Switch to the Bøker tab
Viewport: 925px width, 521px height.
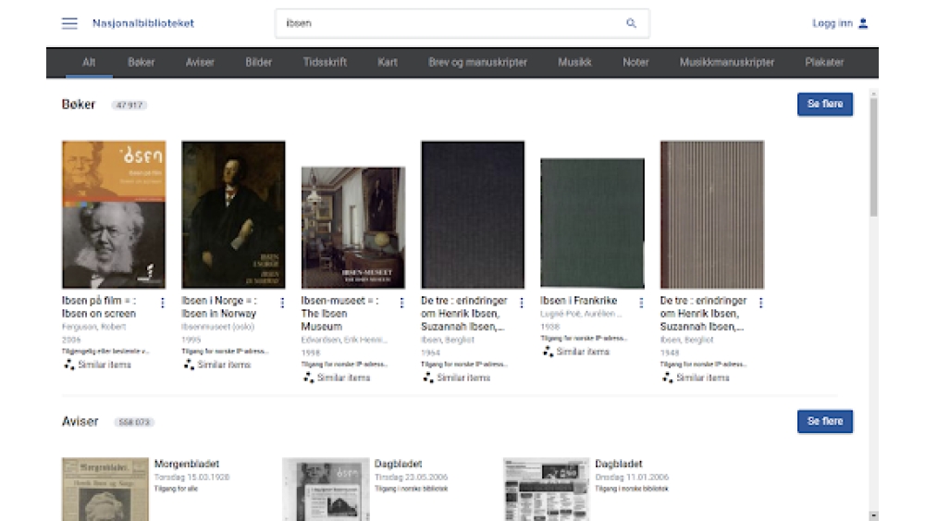142,62
